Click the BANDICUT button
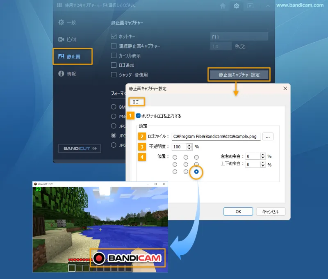Viewport: 328px width, 279px height. coord(80,149)
